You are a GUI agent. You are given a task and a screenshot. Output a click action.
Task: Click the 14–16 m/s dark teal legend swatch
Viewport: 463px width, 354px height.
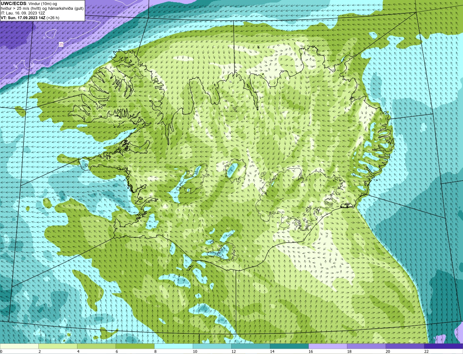(289, 346)
